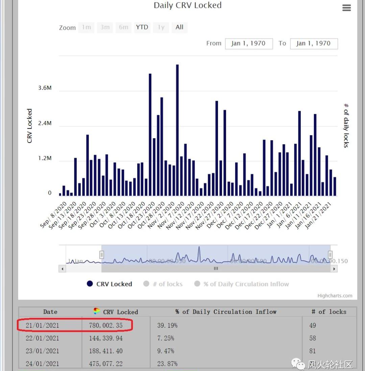
Task: Click the right navigator range handle
Action: click(330, 254)
